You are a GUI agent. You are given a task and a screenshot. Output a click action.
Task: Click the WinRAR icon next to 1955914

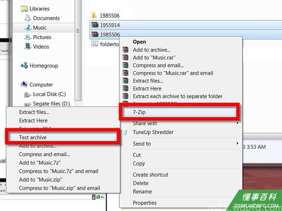95,25
